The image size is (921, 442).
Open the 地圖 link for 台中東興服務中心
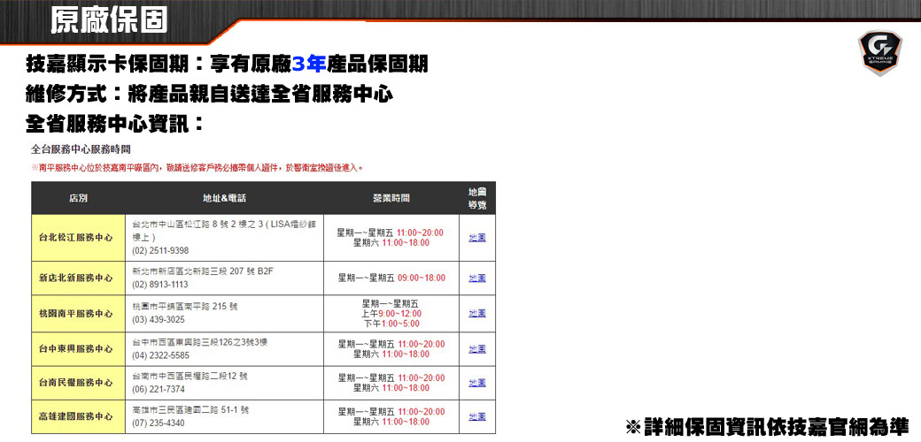[x=477, y=349]
